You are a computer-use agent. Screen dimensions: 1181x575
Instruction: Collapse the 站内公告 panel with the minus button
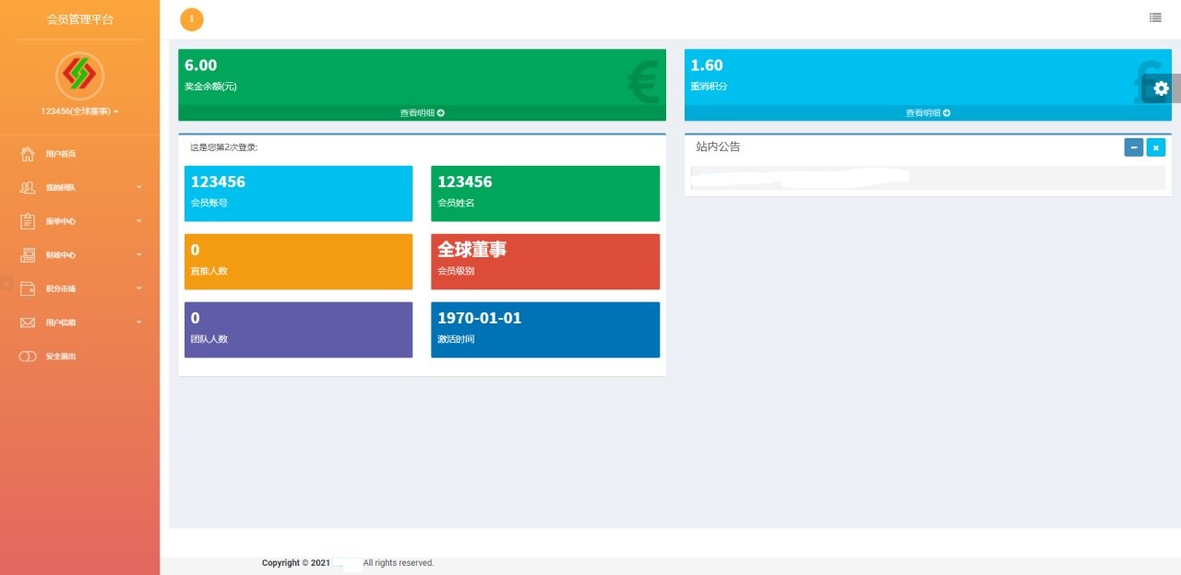1134,147
